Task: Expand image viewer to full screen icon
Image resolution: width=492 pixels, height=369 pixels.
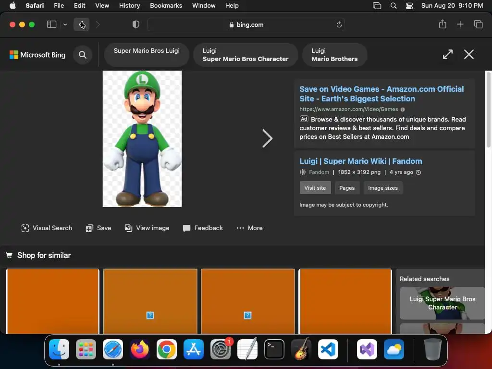Action: coord(447,54)
